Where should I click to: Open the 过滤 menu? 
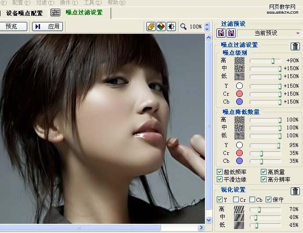tap(45, 3)
